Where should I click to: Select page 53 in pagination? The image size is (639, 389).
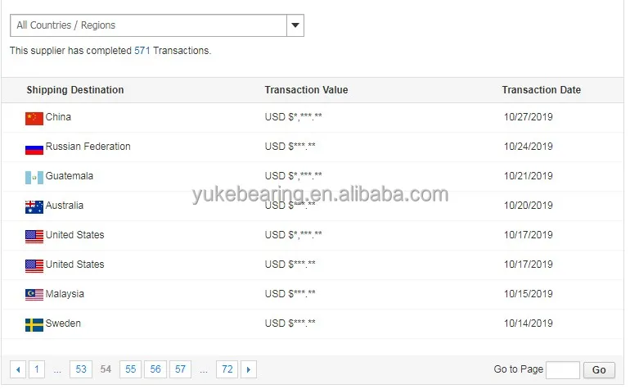(x=81, y=369)
